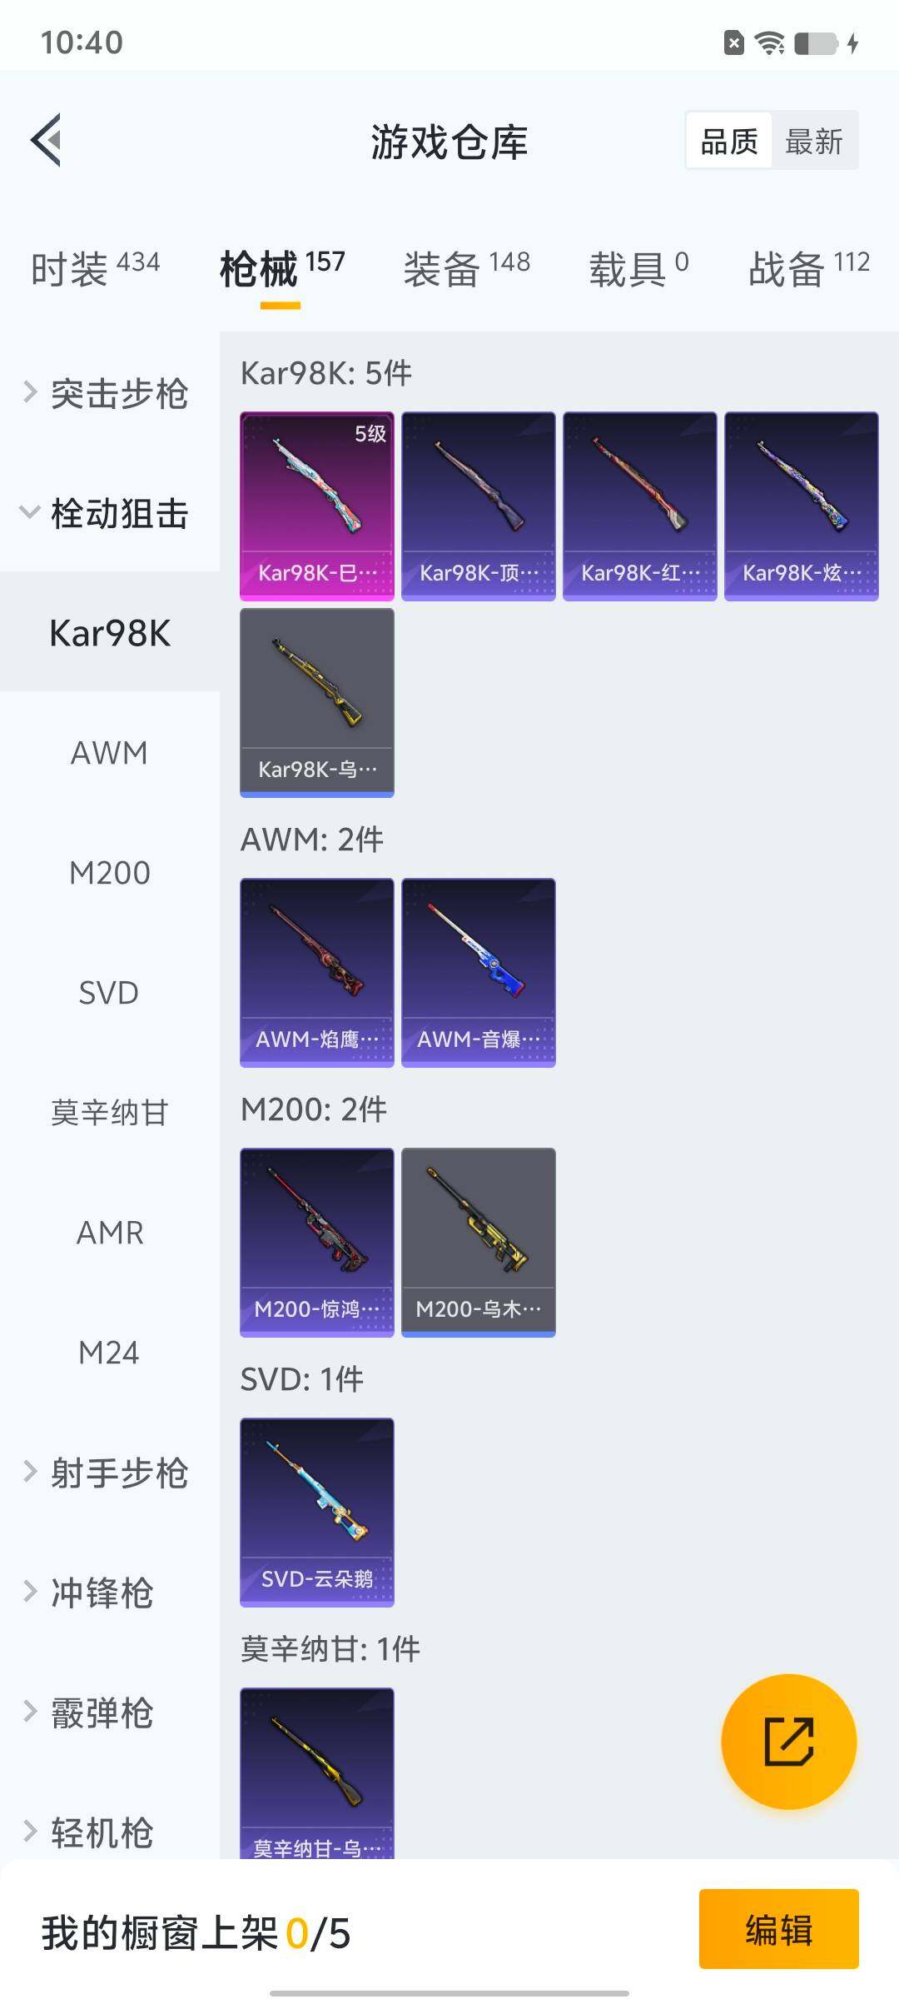Screen dimensions: 899x1999
Task: Tap the back arrow icon
Action: pos(47,140)
